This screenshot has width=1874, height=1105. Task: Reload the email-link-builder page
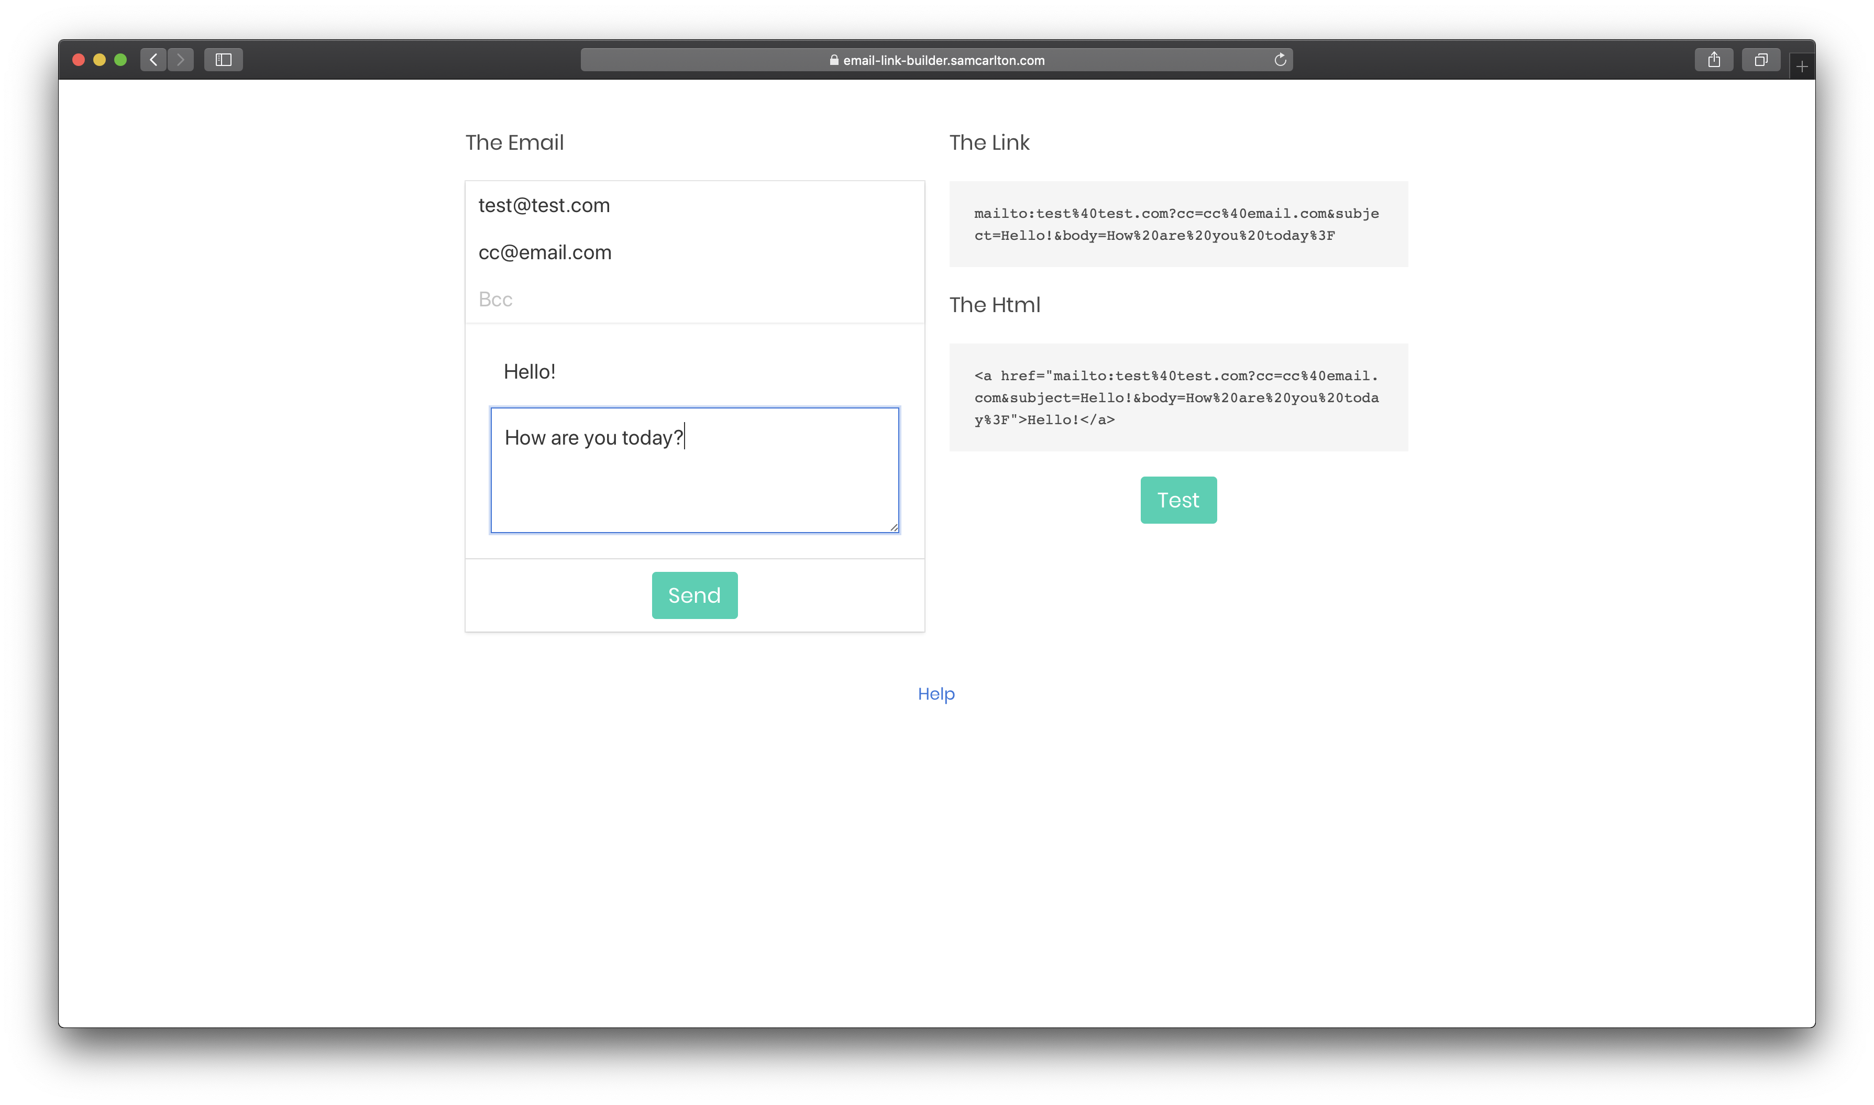tap(1280, 60)
